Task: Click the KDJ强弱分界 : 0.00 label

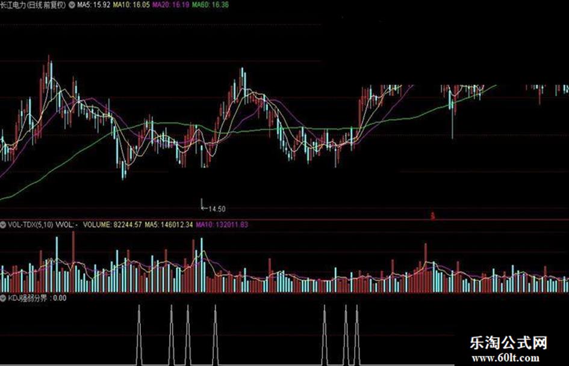Action: pos(37,298)
